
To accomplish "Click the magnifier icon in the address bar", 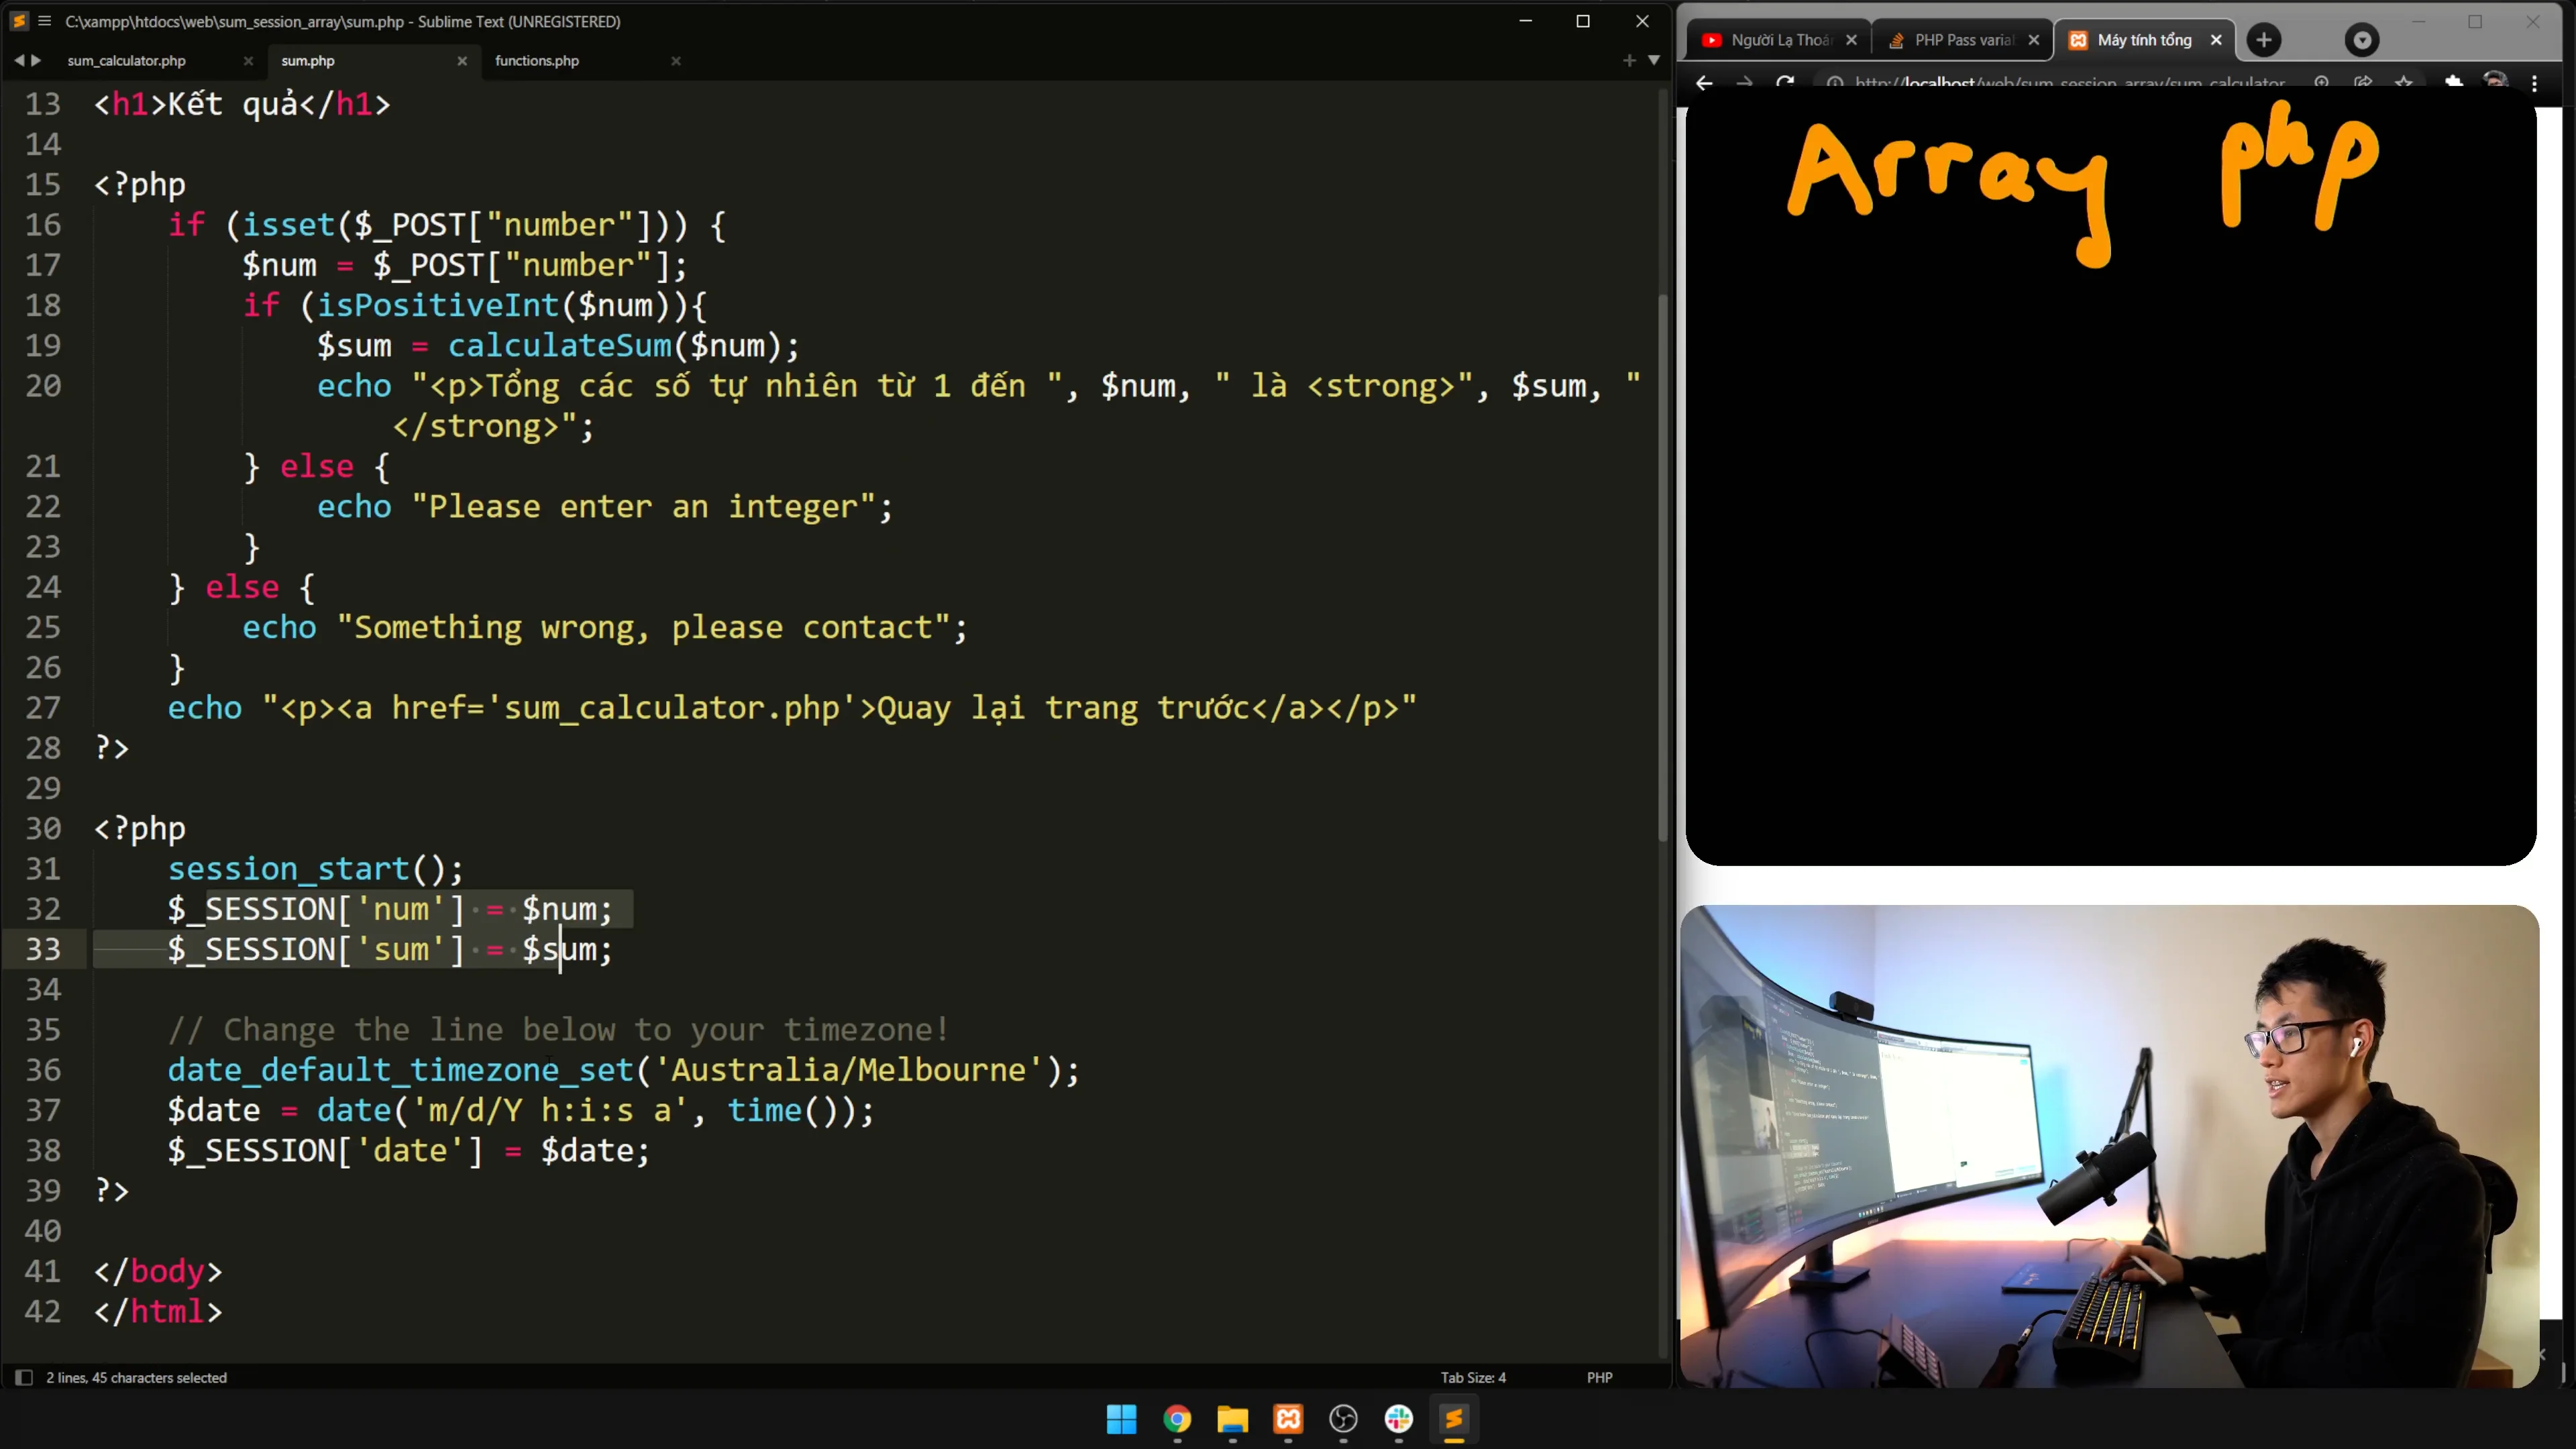I will point(2323,83).
